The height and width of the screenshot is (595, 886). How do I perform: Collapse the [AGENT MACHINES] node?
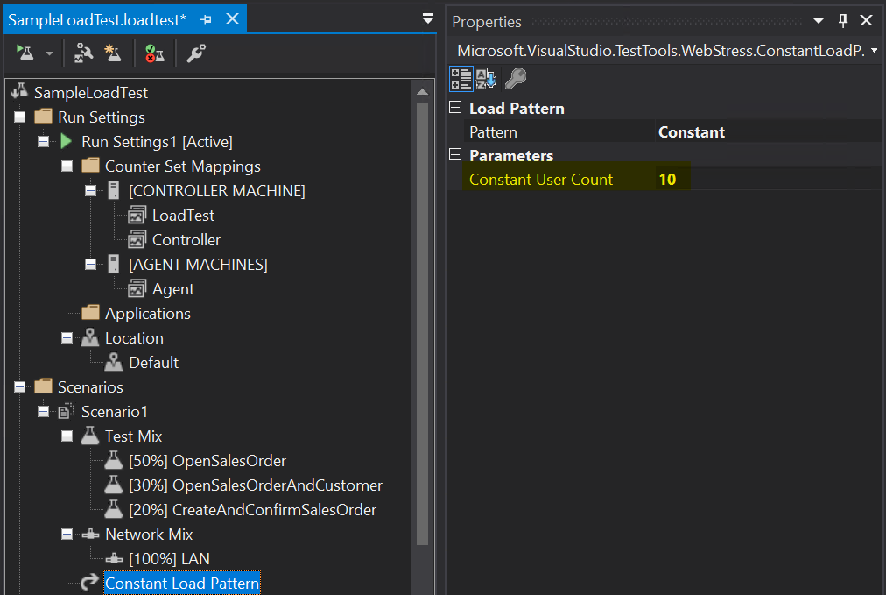pos(90,264)
